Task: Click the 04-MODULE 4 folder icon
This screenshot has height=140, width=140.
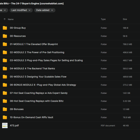Action: [5, 69]
